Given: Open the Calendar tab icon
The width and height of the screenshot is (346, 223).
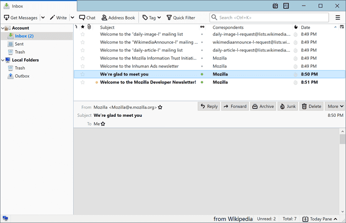Looking at the screenshot, I should tap(275, 6).
